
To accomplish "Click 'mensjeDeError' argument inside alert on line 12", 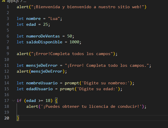I will [47, 71].
